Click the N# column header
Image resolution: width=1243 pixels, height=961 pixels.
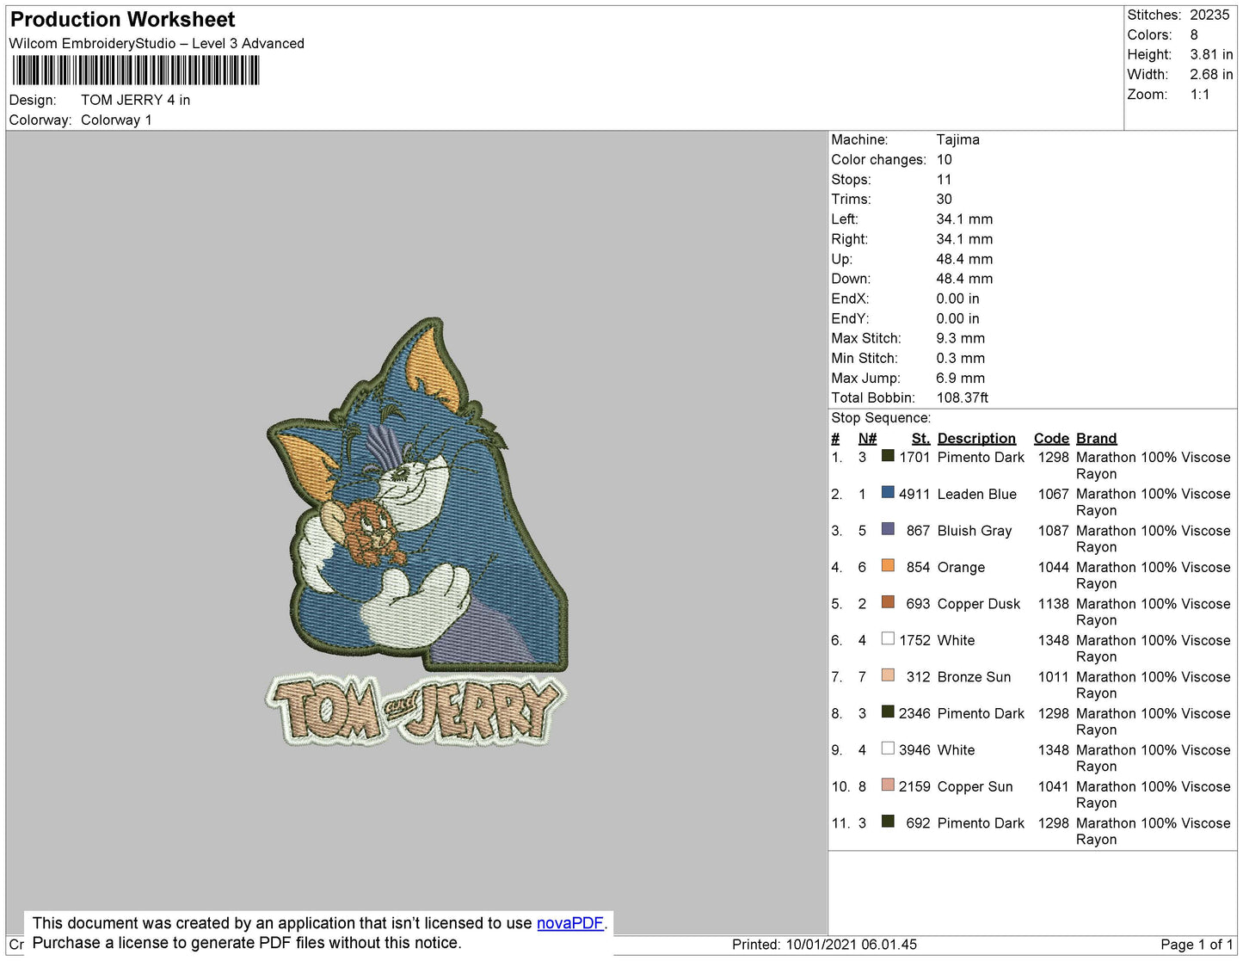(x=867, y=439)
